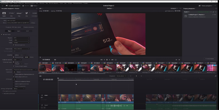Enable non-reference P-Frame checkbox
The width and height of the screenshot is (219, 110).
click(14, 81)
